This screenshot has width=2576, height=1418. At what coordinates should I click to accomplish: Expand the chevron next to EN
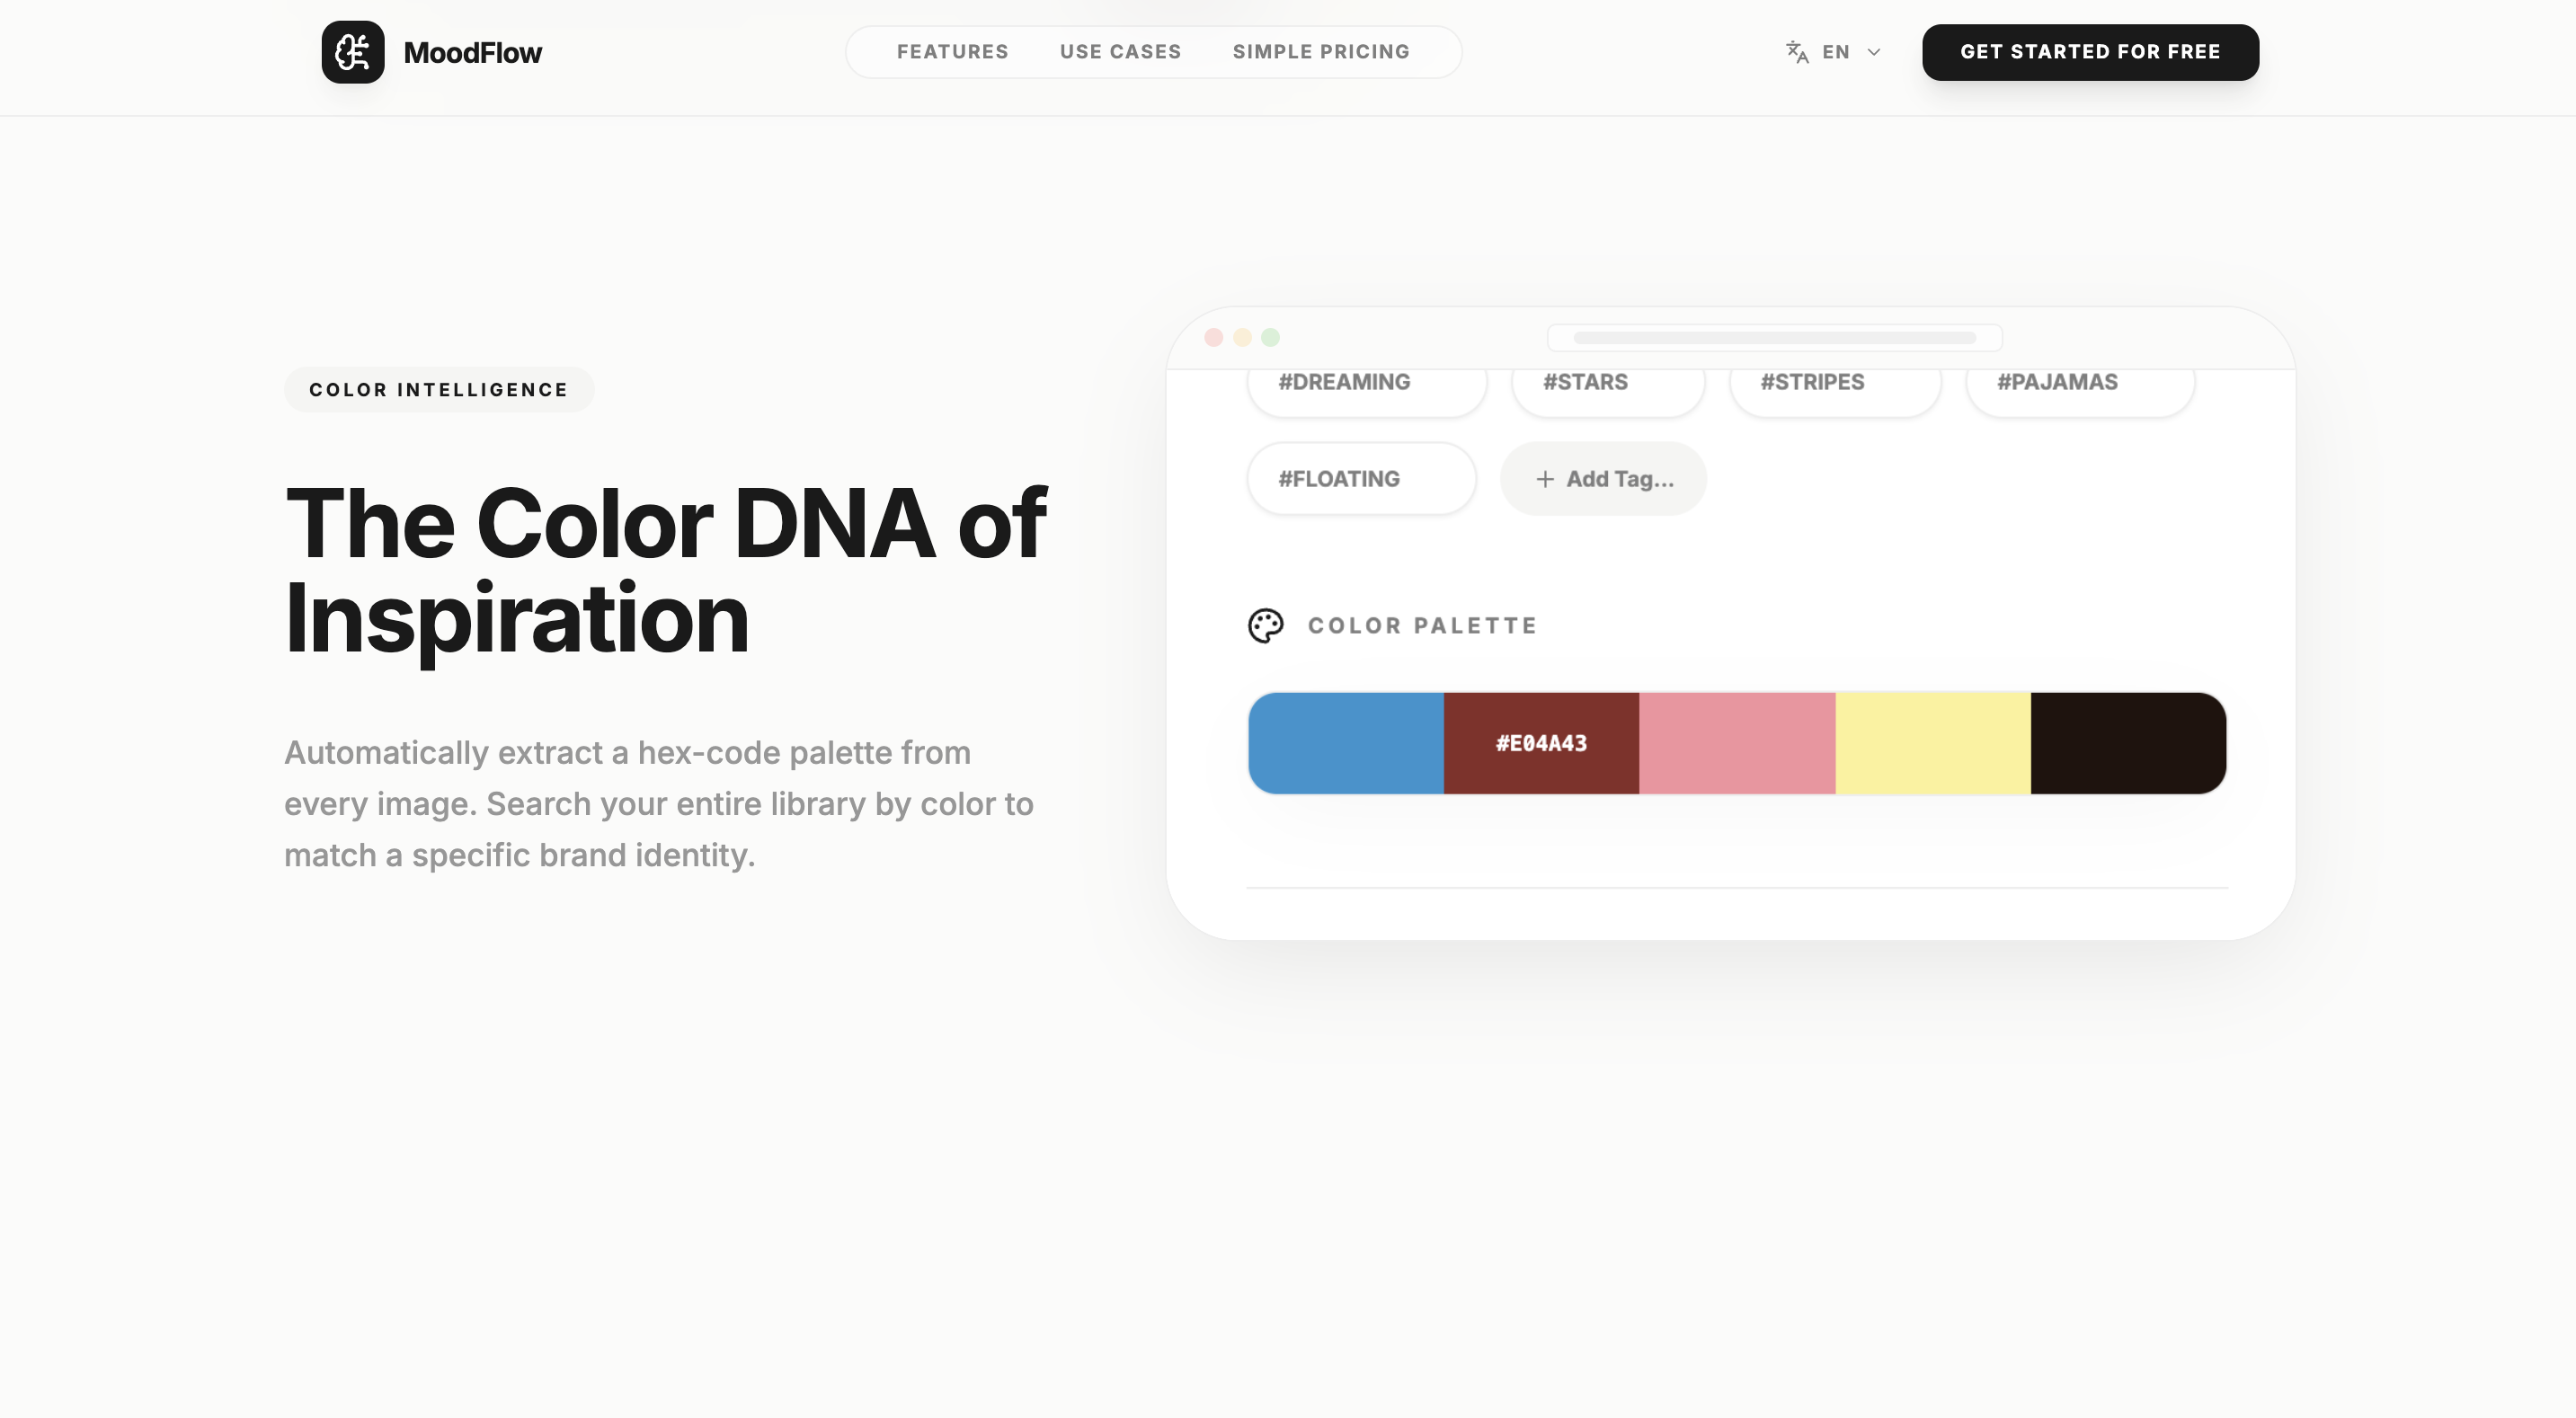1873,52
